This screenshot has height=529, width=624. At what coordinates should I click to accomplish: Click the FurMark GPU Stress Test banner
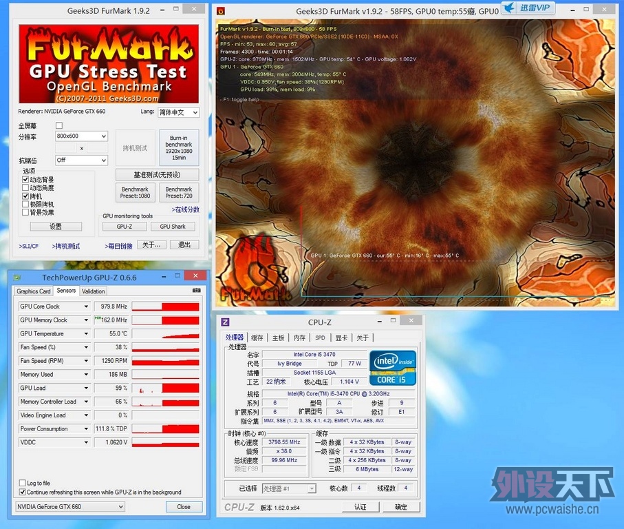click(109, 64)
